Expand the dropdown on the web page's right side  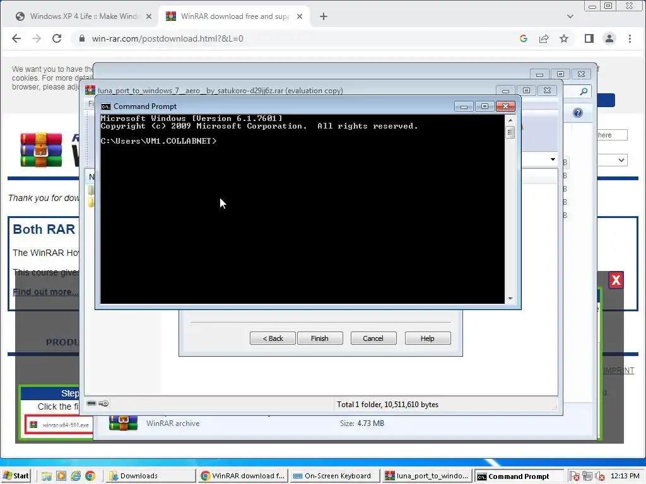tap(621, 160)
